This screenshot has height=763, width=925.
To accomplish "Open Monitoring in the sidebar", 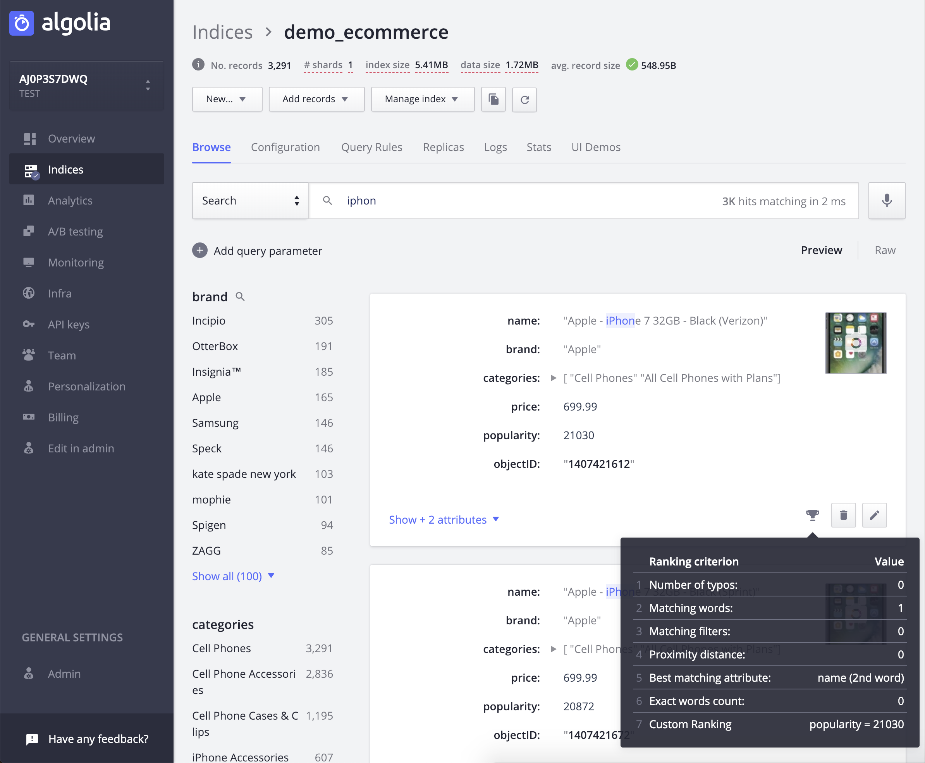I will 76,262.
